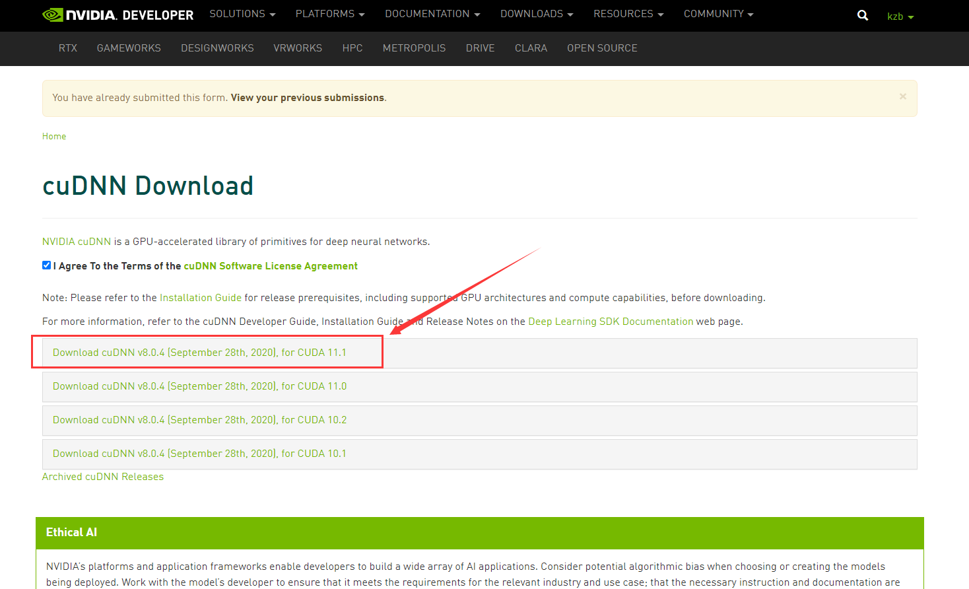
Task: Click the cuDNN Download page heading
Action: click(148, 186)
